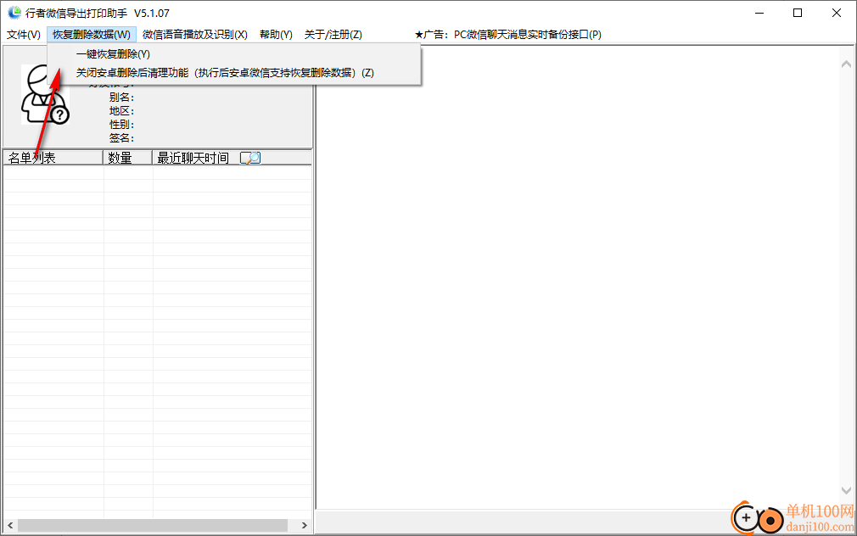This screenshot has height=536, width=857.
Task: Sort by 最近聊天时间 column header
Action: coord(232,158)
